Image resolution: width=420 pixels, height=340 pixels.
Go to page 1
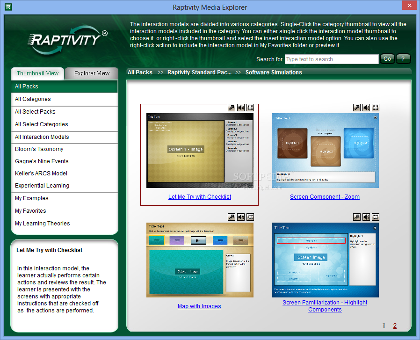[x=384, y=326]
